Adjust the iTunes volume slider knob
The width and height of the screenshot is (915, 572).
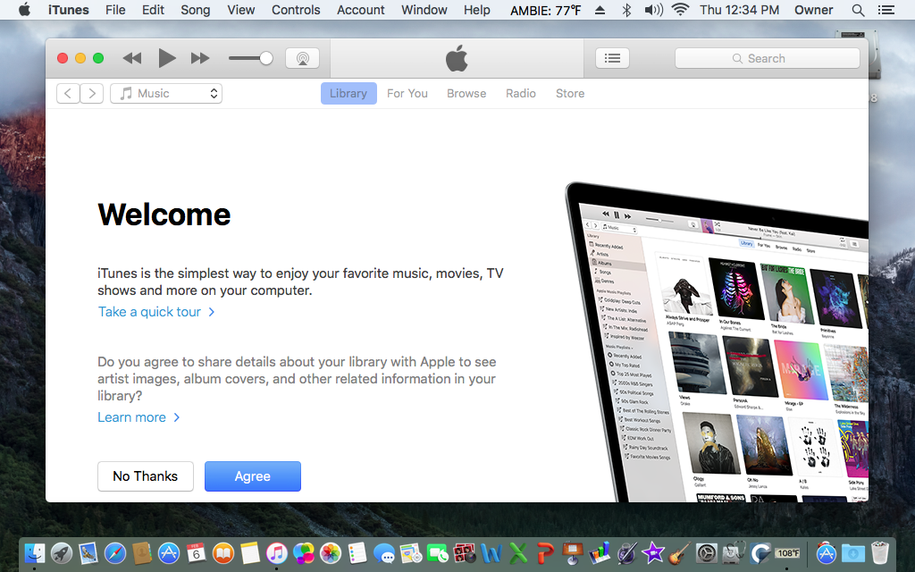click(x=266, y=58)
